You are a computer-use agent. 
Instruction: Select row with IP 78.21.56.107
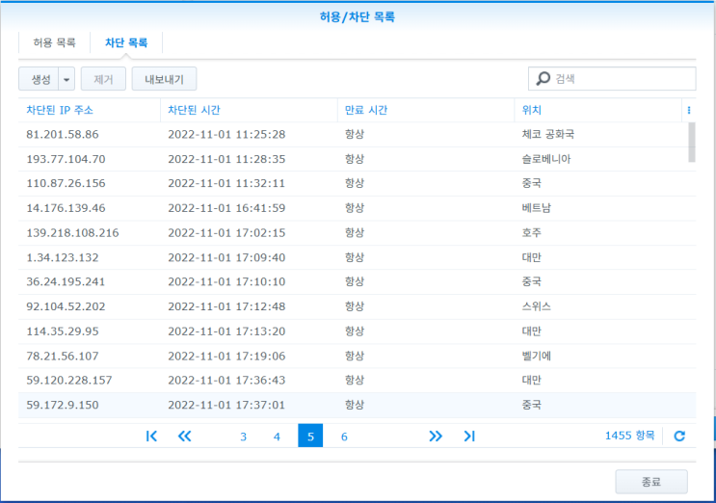tap(358, 356)
